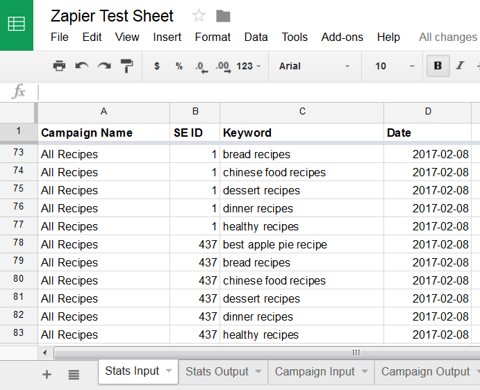Click the Google Sheets home icon
This screenshot has width=480, height=390.
point(16,25)
